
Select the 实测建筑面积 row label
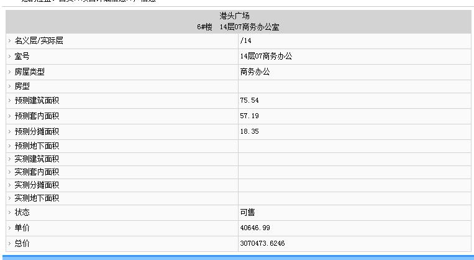(x=37, y=159)
